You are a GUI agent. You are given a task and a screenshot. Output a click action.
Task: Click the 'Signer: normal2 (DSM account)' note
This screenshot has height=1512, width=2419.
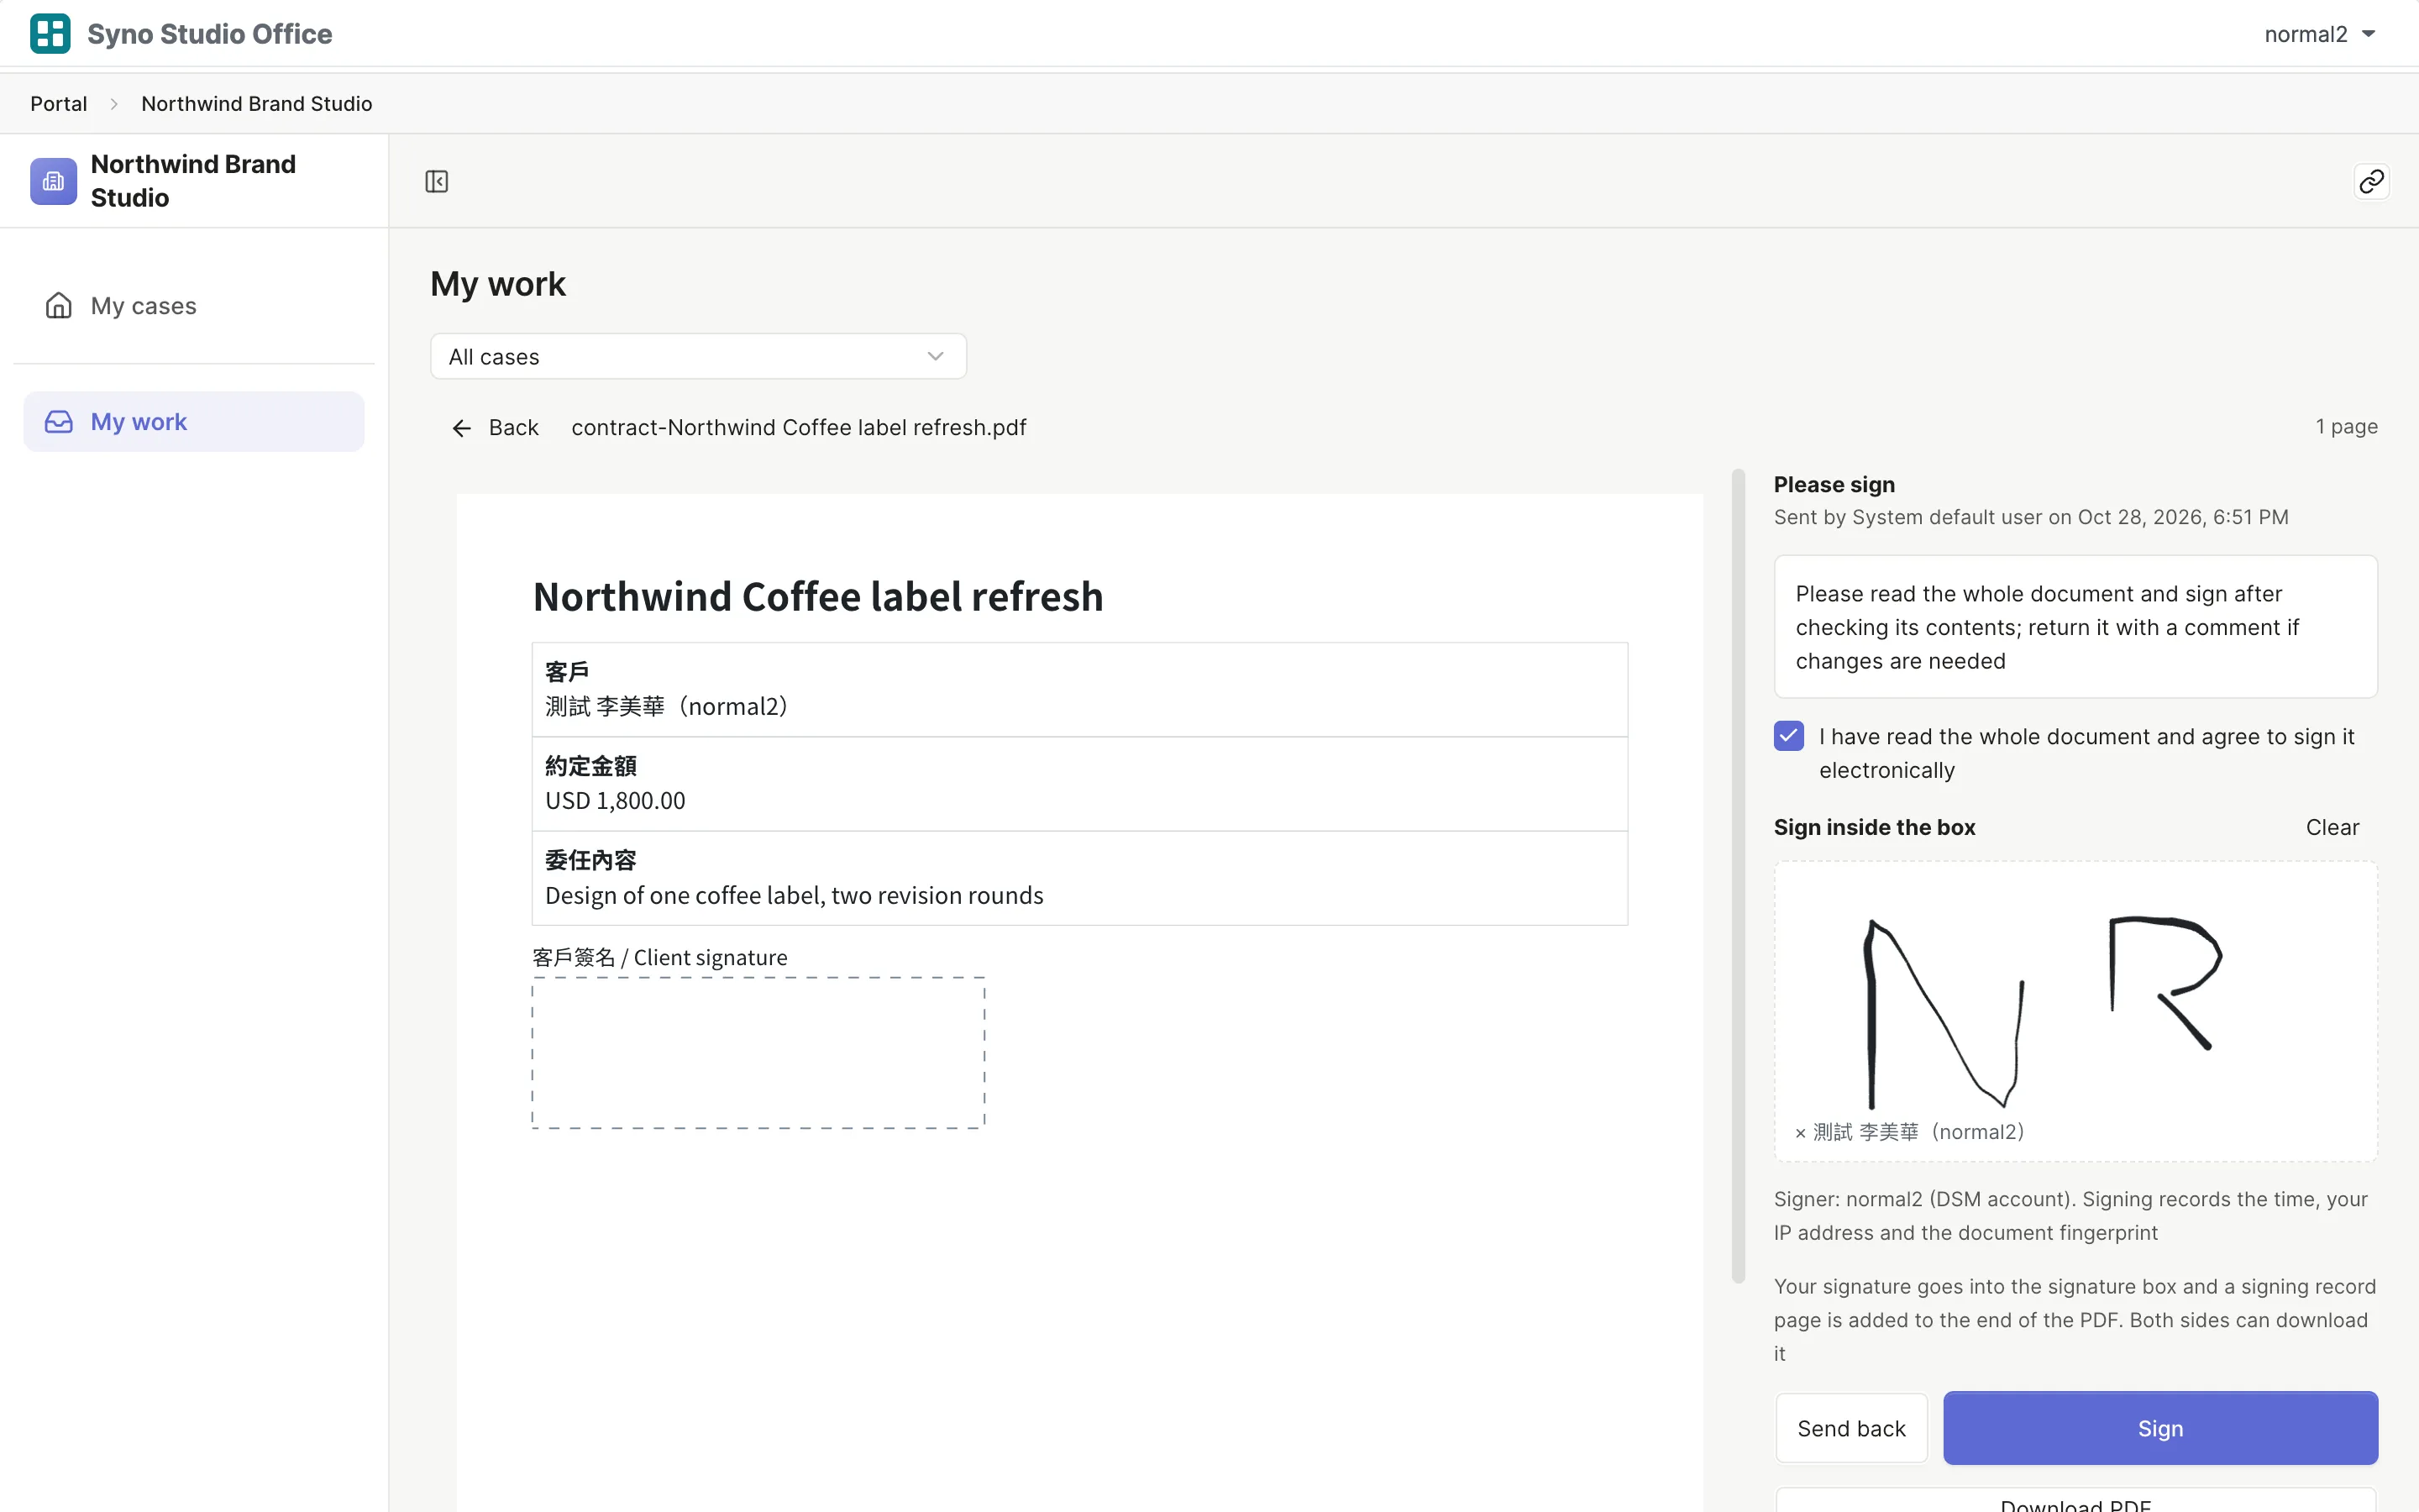pos(2070,1215)
